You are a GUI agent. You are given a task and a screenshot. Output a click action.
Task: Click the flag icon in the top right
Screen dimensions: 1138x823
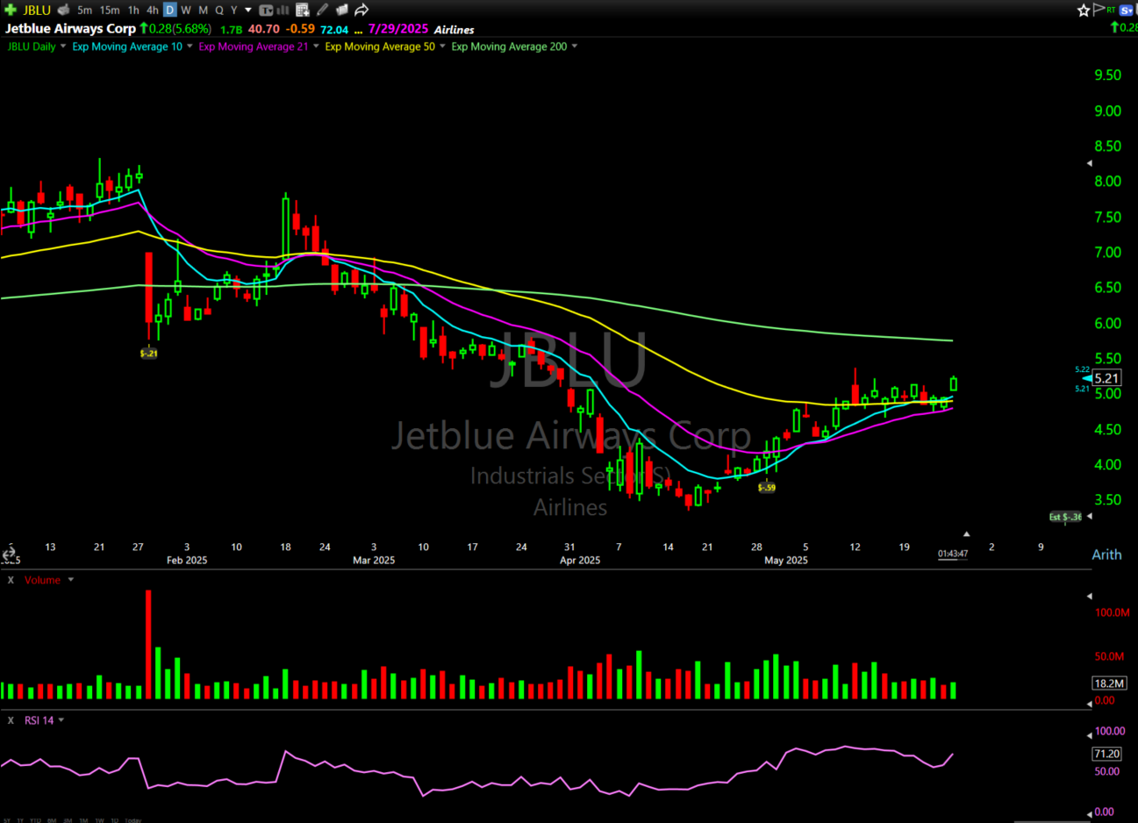[x=1099, y=10]
